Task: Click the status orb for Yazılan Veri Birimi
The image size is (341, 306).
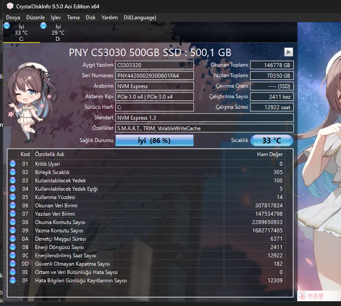Action: 13,213
